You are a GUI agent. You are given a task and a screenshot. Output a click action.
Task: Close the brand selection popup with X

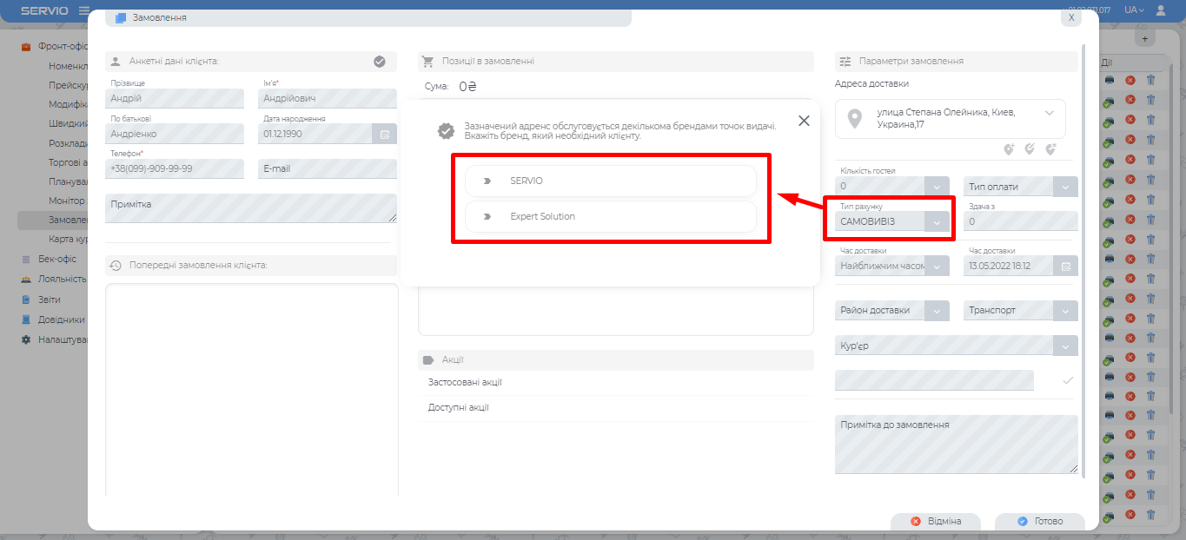click(804, 121)
